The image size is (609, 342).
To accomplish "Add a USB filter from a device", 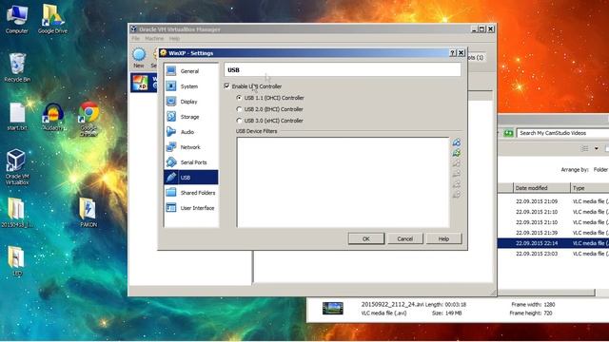I will [x=457, y=153].
